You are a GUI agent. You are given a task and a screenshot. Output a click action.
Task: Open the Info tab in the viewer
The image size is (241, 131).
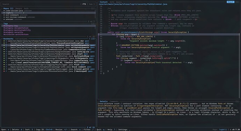click(112, 2)
